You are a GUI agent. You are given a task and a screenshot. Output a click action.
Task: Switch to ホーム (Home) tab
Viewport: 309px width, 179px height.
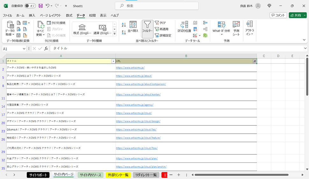(20, 15)
